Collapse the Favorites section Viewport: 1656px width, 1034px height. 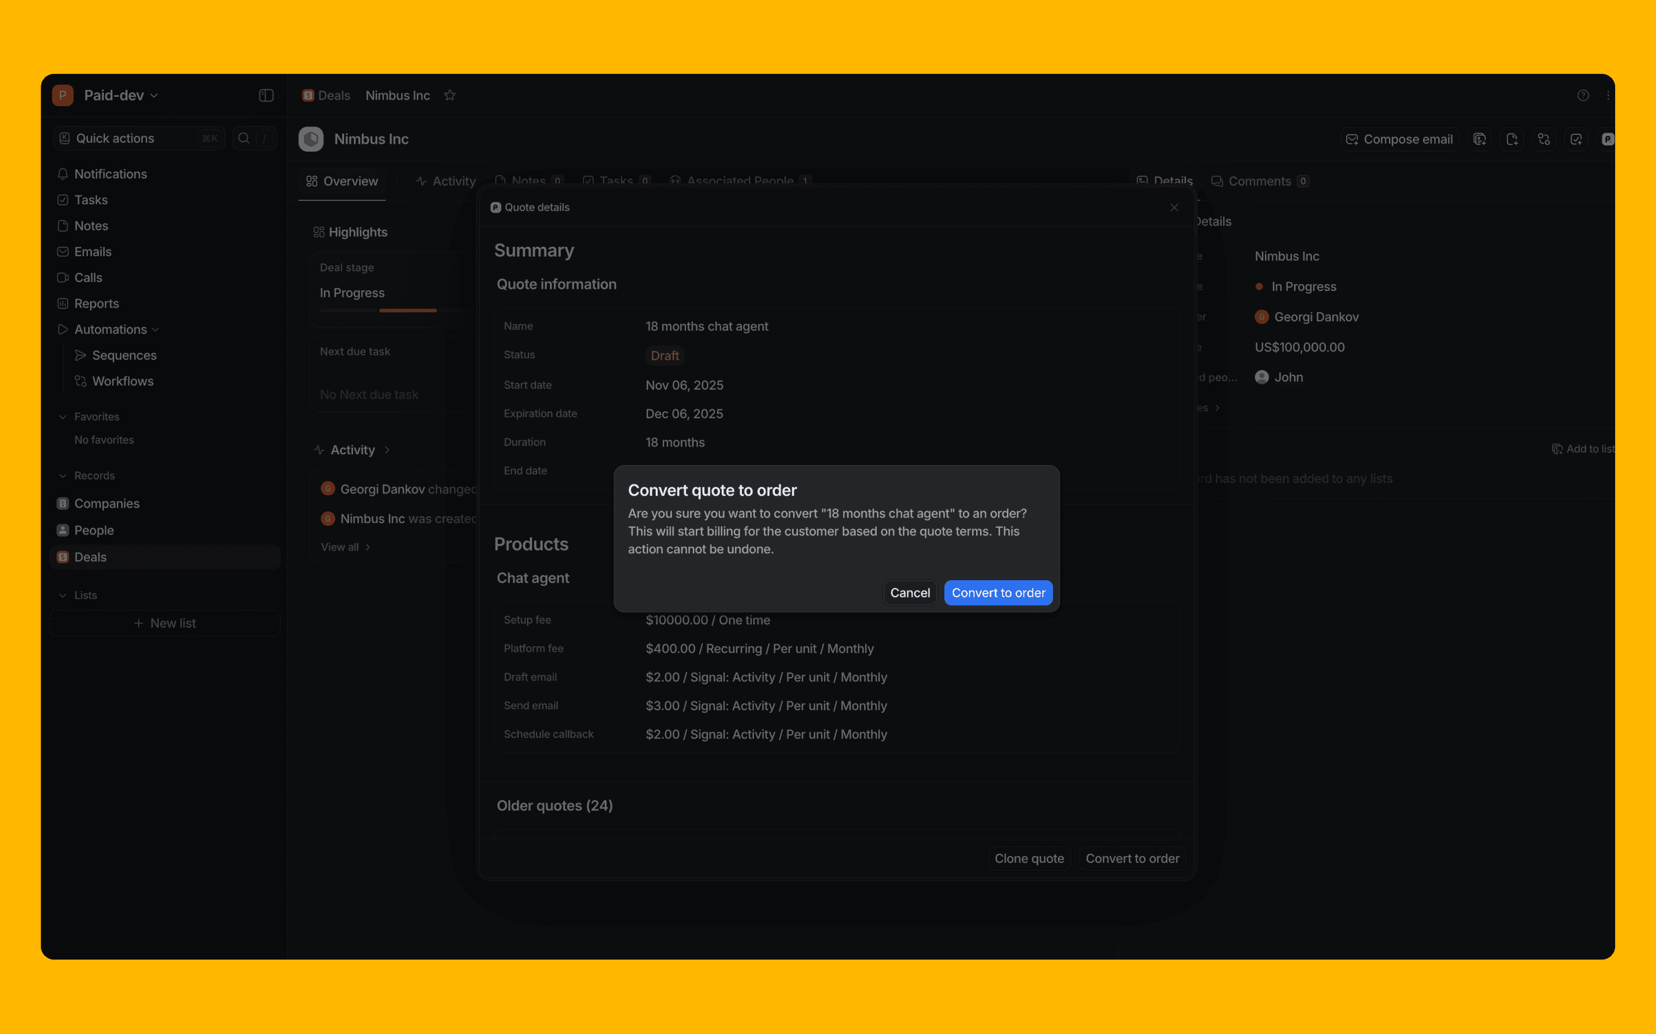[x=63, y=416]
